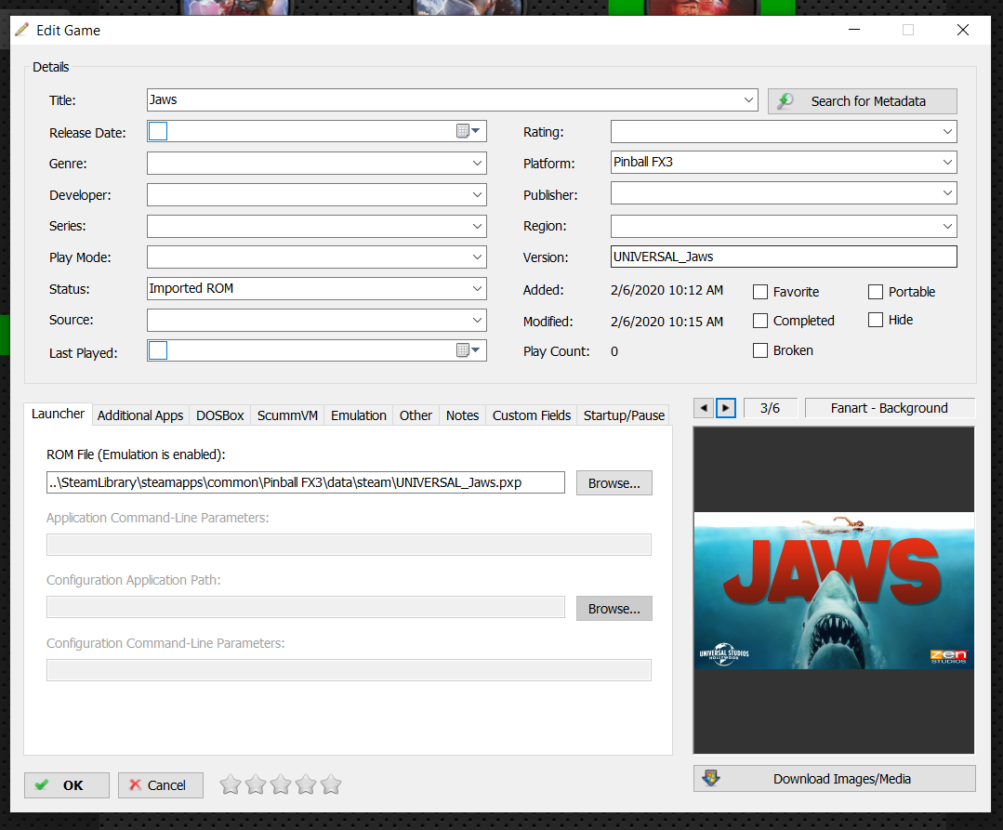The height and width of the screenshot is (830, 1003).
Task: Click the third rating star
Action: click(281, 785)
